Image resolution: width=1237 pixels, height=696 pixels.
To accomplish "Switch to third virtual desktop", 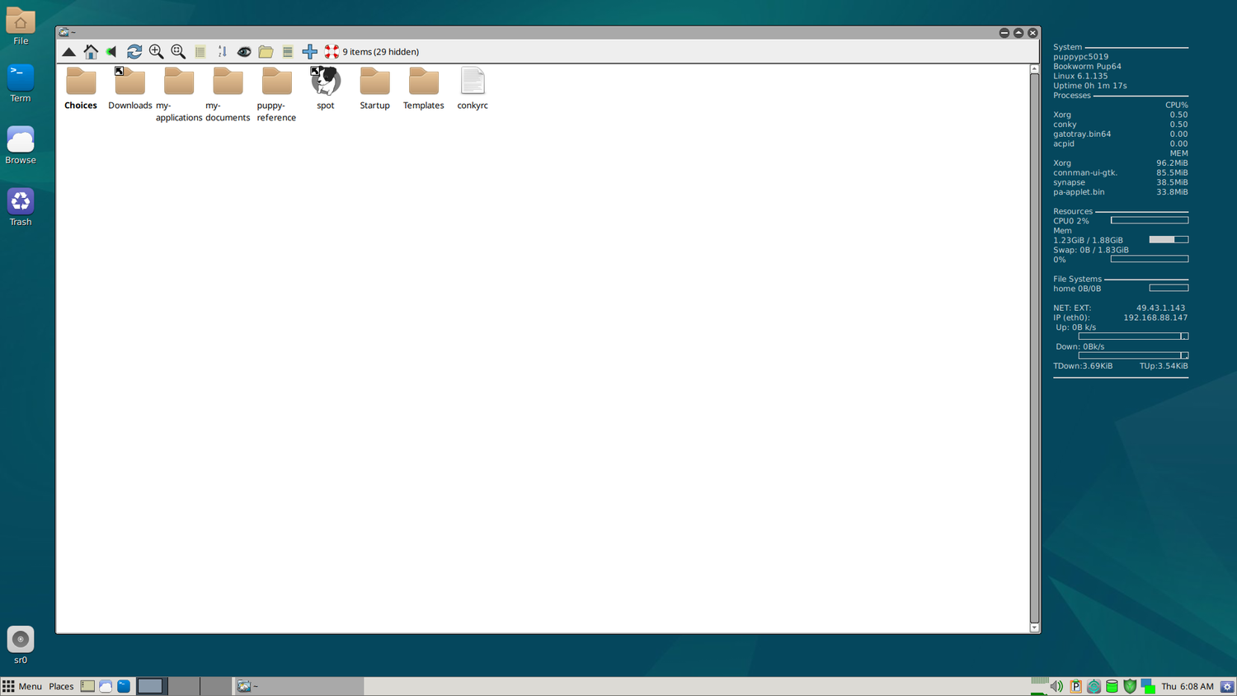I will (215, 686).
